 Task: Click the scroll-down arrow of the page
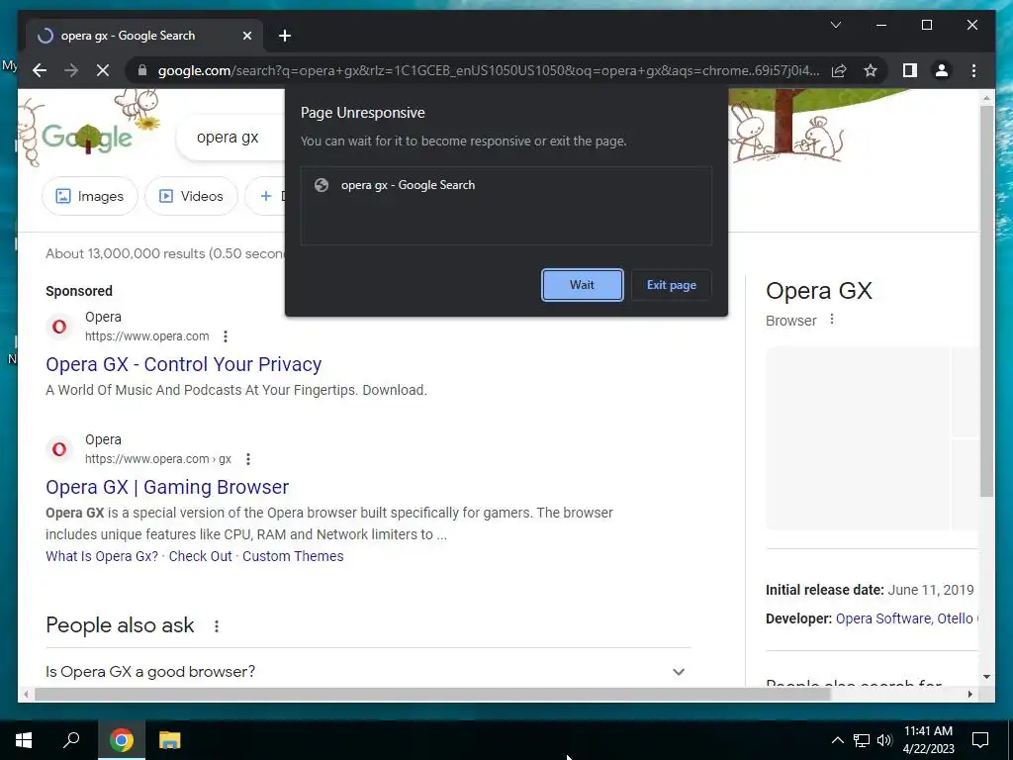986,677
